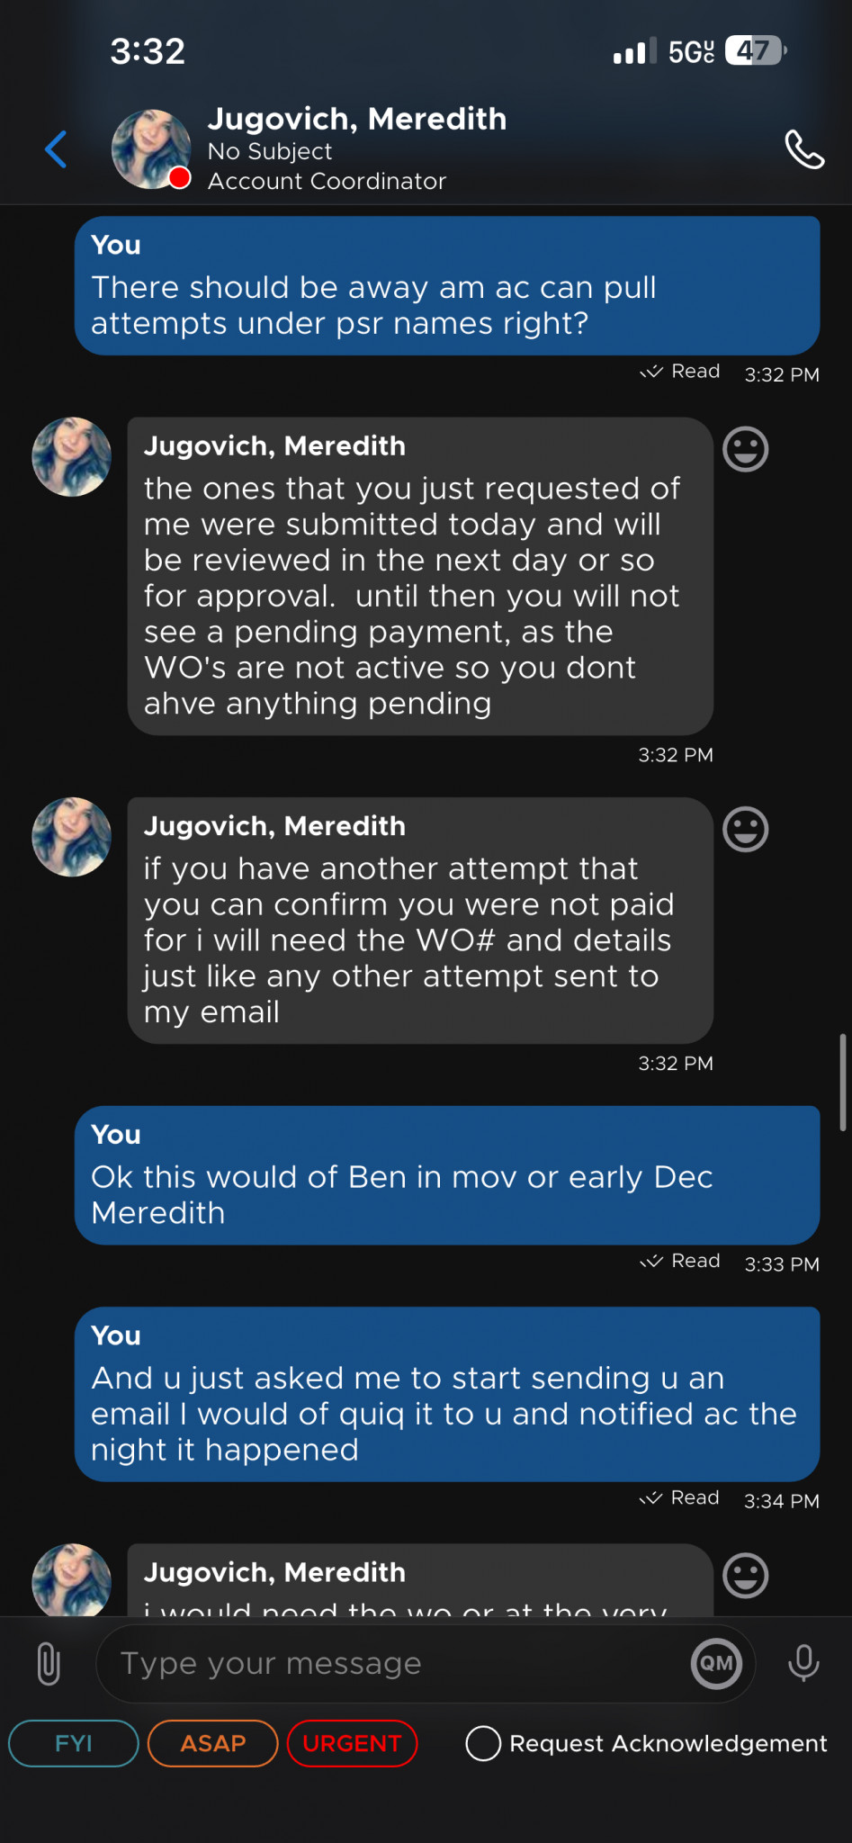React to the 'if you have another attempt' message
Viewport: 852px width, 1843px height.
point(745,830)
